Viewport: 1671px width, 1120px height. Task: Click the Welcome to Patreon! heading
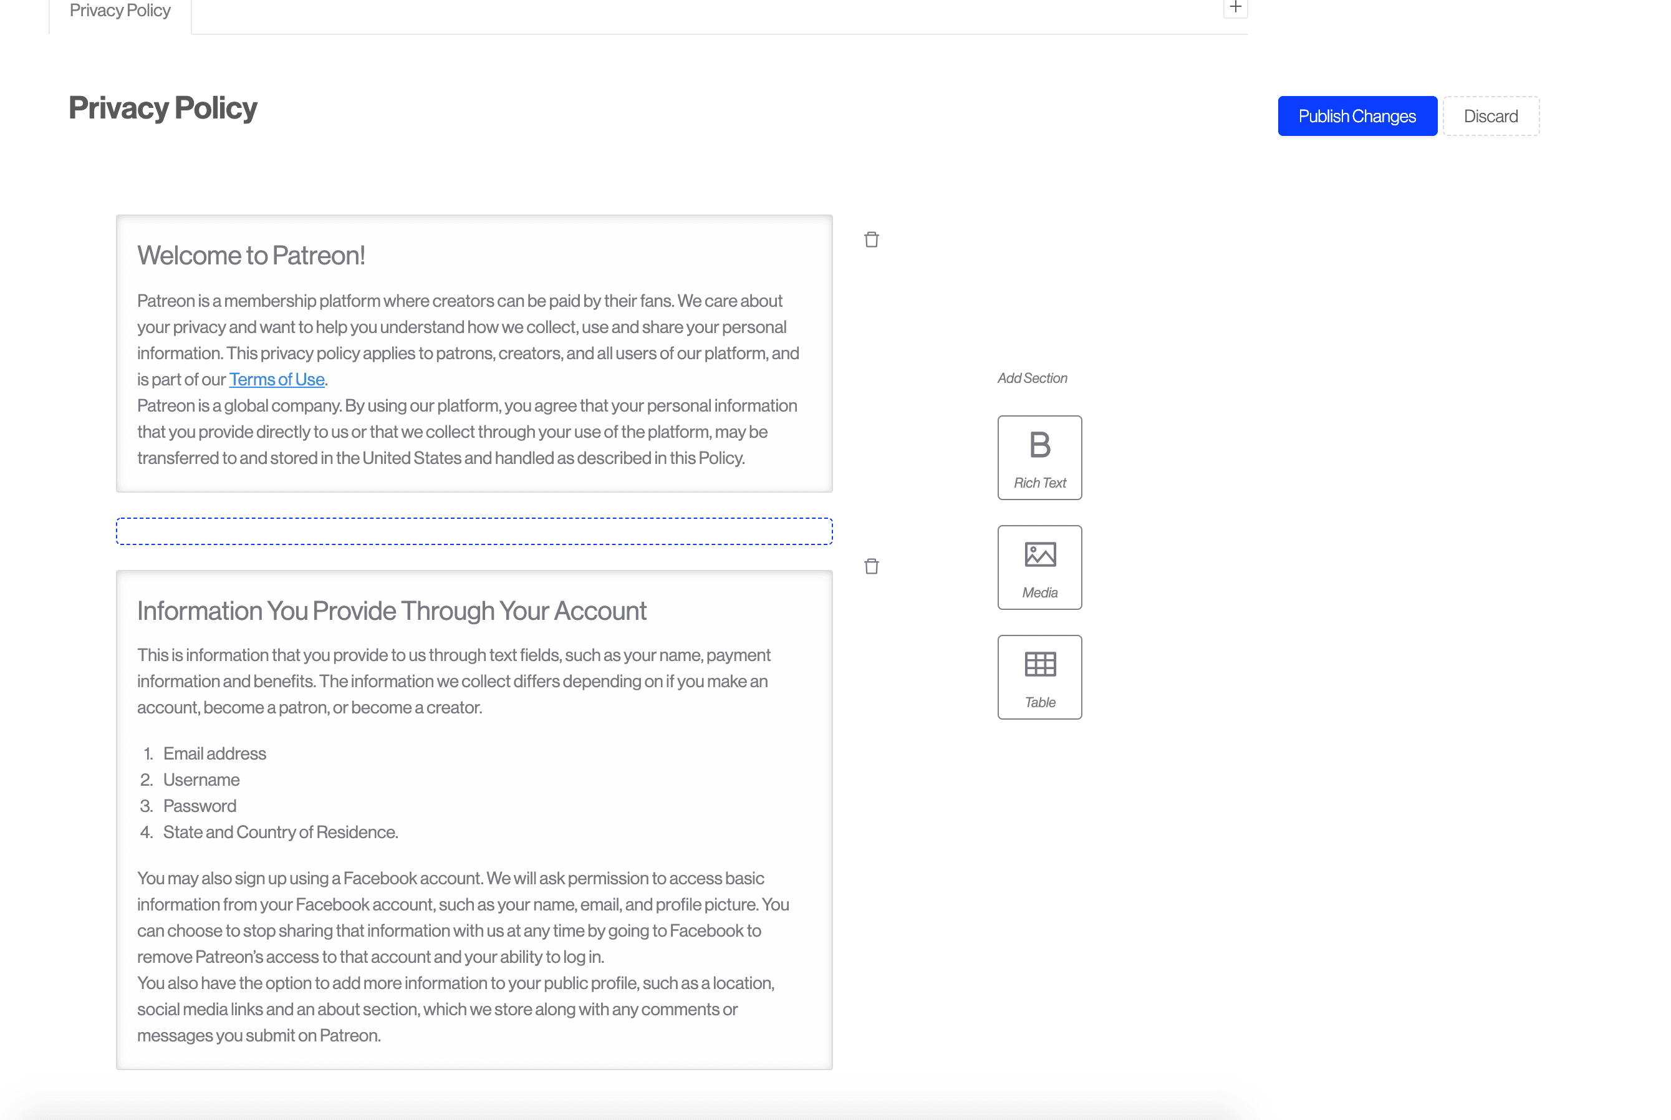pyautogui.click(x=251, y=256)
